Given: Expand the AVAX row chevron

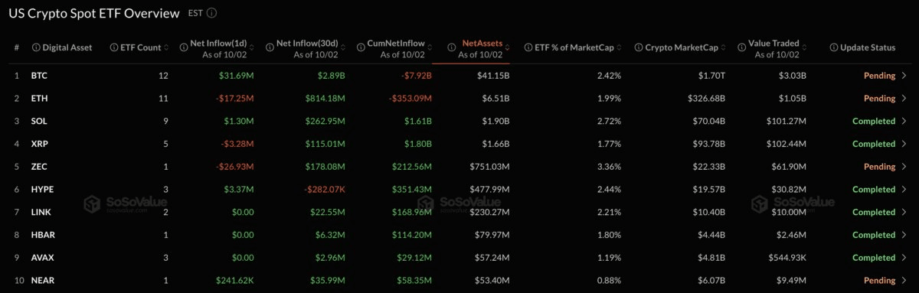Looking at the screenshot, I should click(x=904, y=258).
